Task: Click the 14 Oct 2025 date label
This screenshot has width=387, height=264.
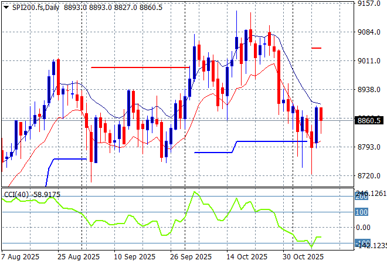Action: 247,257
